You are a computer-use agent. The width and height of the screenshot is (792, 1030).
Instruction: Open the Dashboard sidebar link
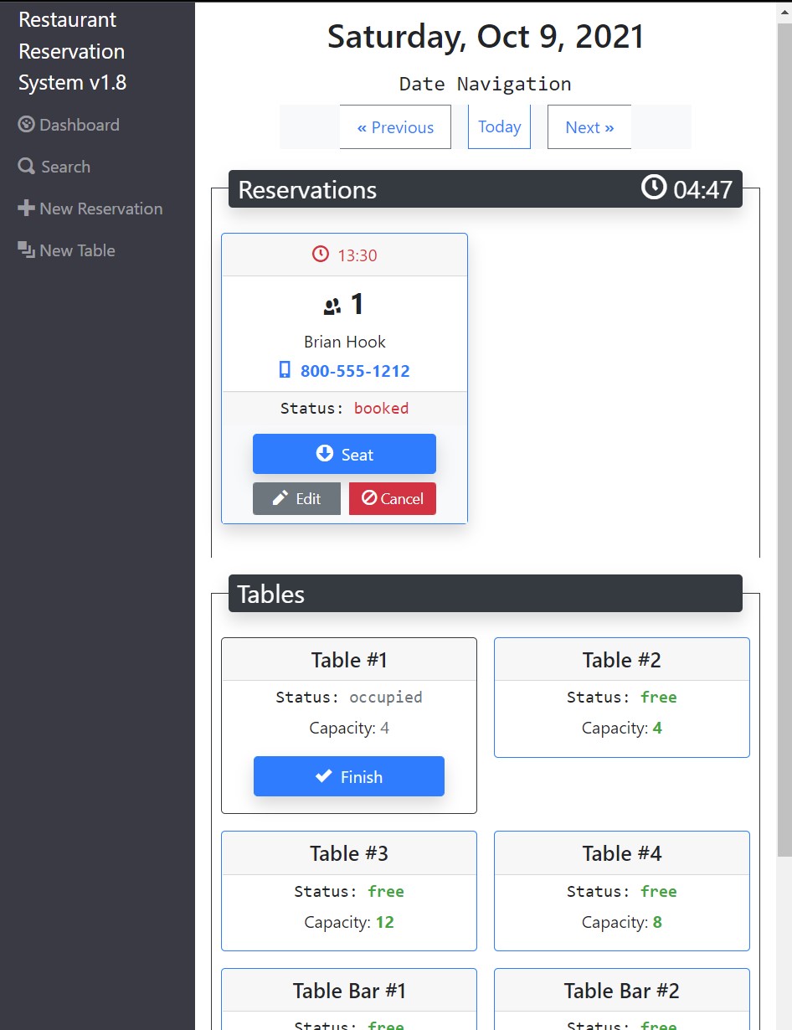[x=69, y=125]
